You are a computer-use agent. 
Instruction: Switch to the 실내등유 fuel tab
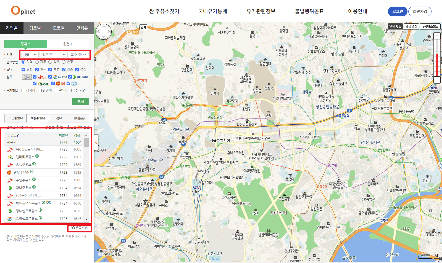[x=79, y=118]
